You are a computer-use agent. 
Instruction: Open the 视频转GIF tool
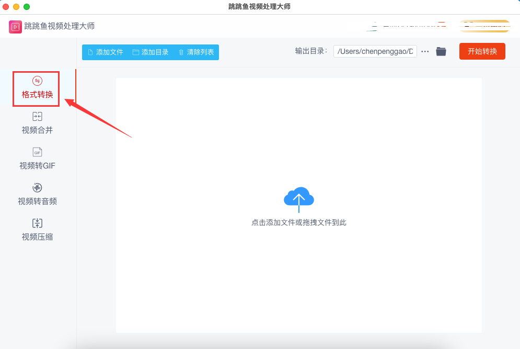(x=37, y=159)
